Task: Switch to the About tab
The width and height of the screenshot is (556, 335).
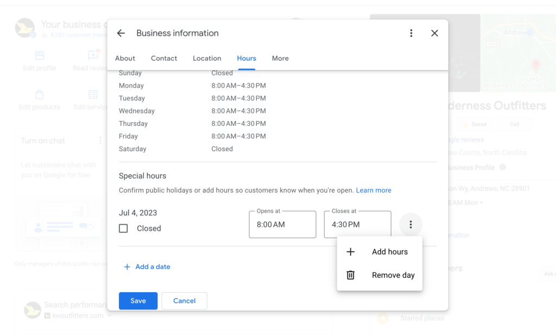Action: [125, 59]
